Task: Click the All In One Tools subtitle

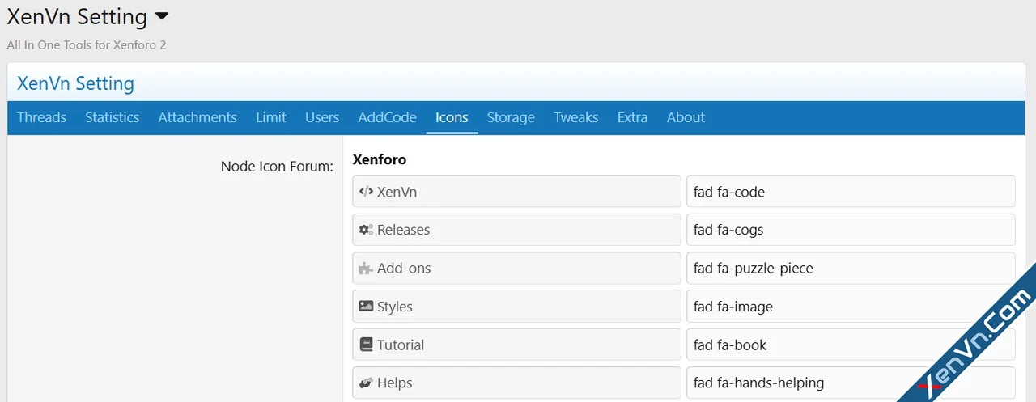Action: pos(87,45)
